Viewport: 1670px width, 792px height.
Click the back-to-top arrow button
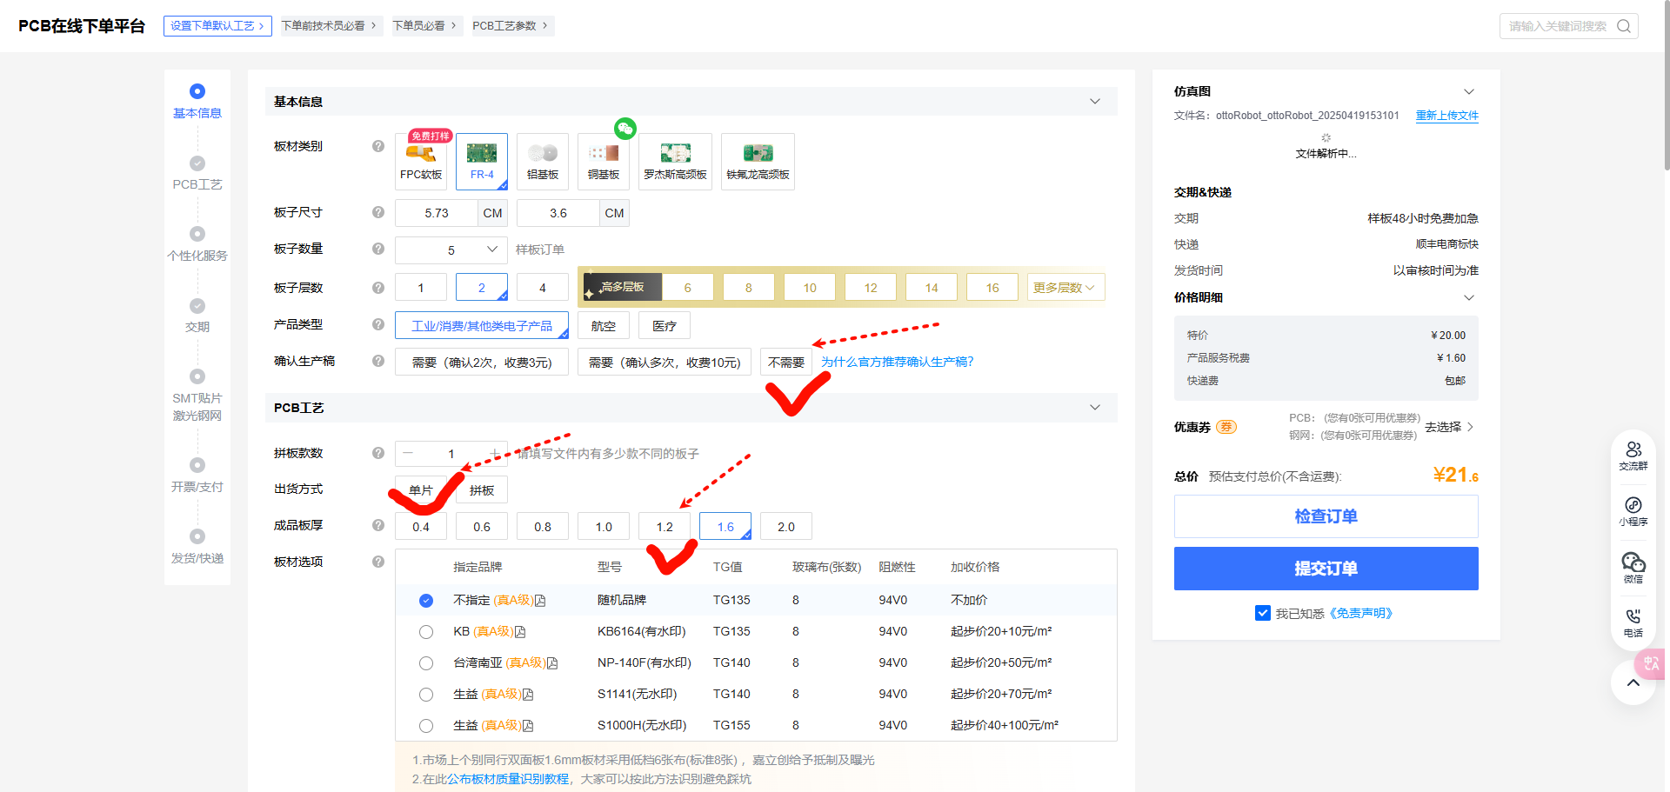[1633, 682]
